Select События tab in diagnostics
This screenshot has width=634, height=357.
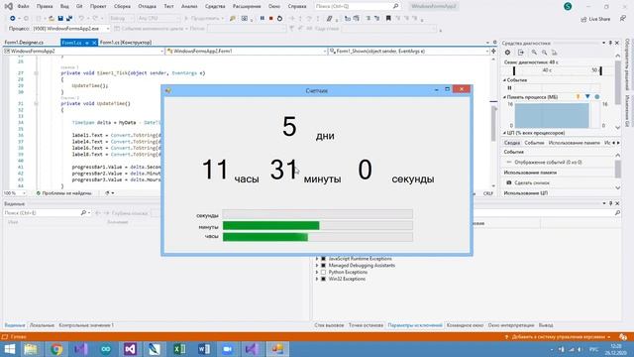tap(534, 143)
